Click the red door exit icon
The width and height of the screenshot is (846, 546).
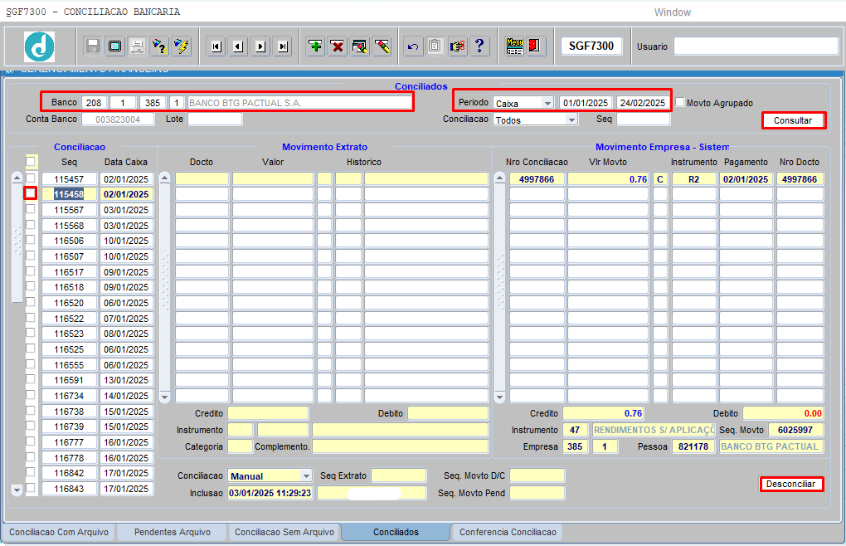[x=536, y=46]
